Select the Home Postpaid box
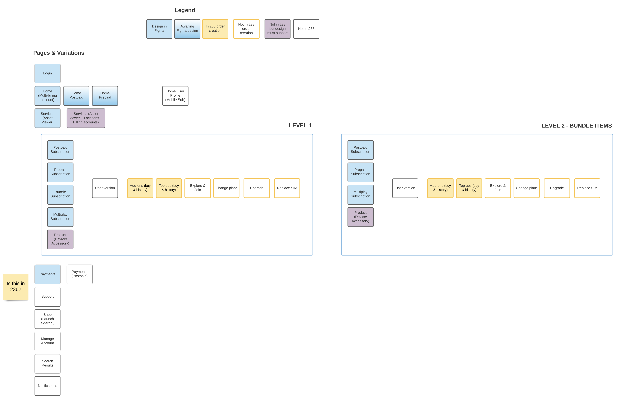 coord(76,96)
